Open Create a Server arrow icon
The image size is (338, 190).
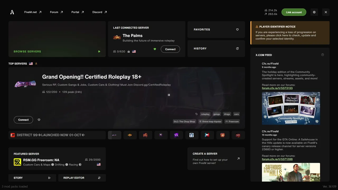tap(238, 159)
